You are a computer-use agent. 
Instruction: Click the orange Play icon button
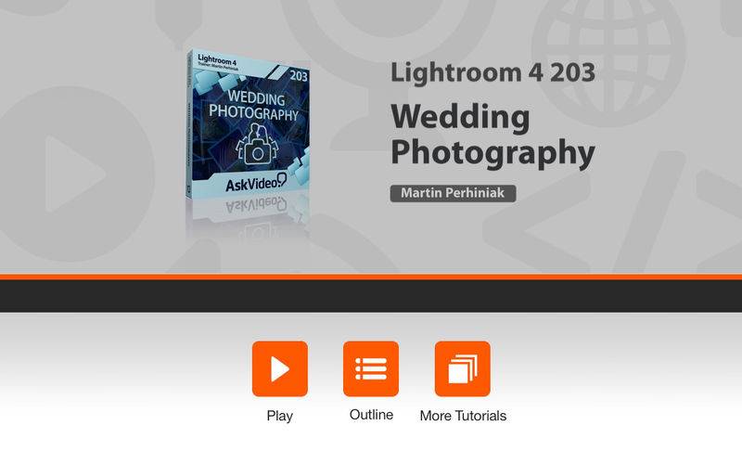(x=280, y=368)
